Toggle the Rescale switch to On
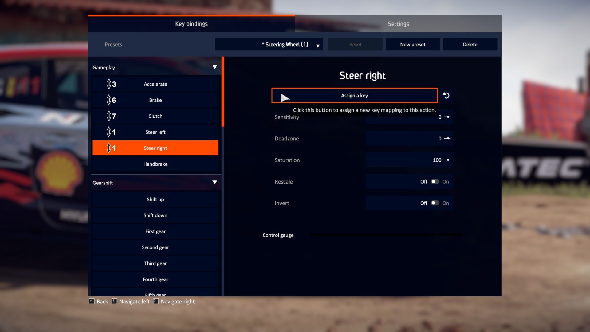The height and width of the screenshot is (332, 590). (435, 182)
